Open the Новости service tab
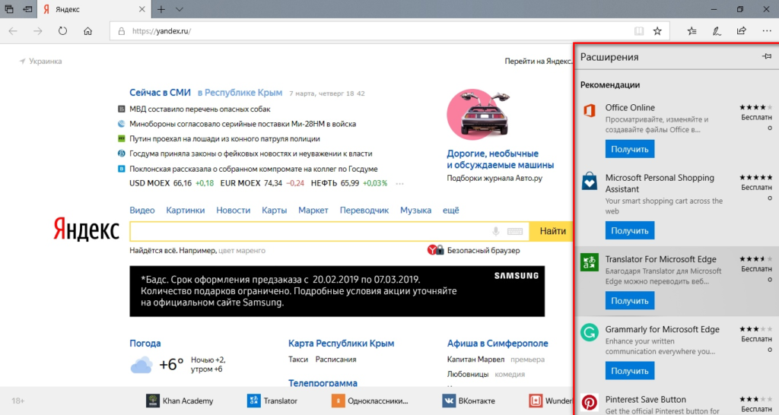The width and height of the screenshot is (779, 415). tap(233, 210)
